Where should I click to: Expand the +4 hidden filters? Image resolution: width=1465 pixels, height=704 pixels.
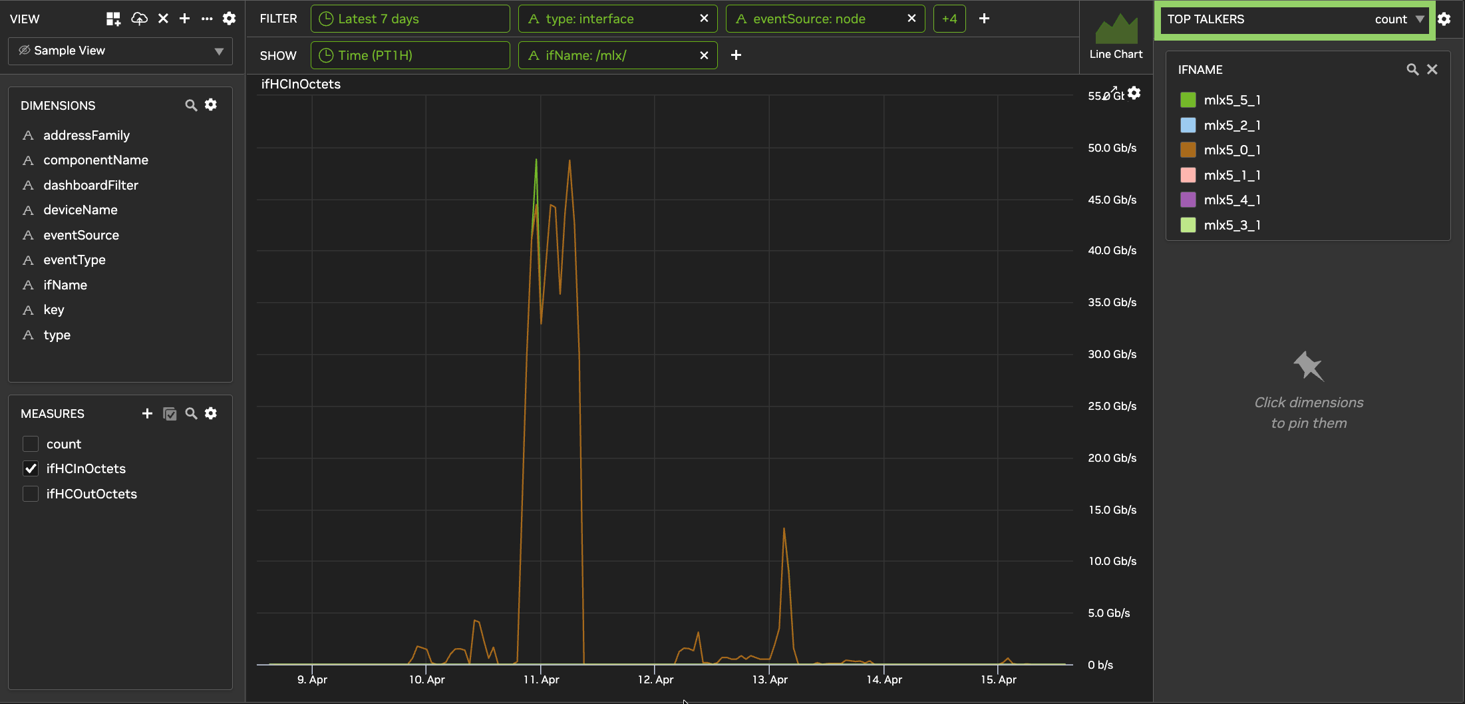949,19
